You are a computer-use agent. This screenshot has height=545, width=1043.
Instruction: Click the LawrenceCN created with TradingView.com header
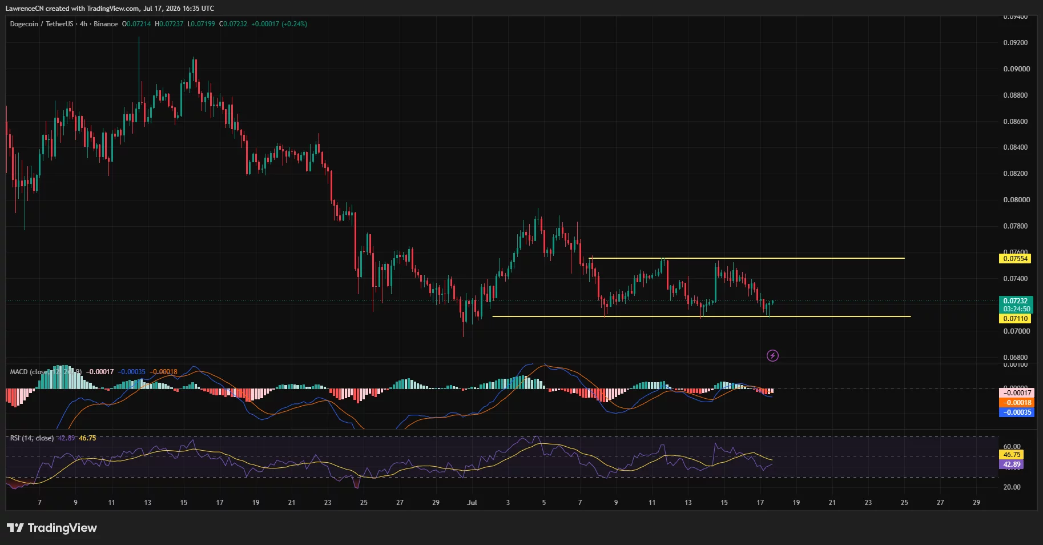(110, 9)
